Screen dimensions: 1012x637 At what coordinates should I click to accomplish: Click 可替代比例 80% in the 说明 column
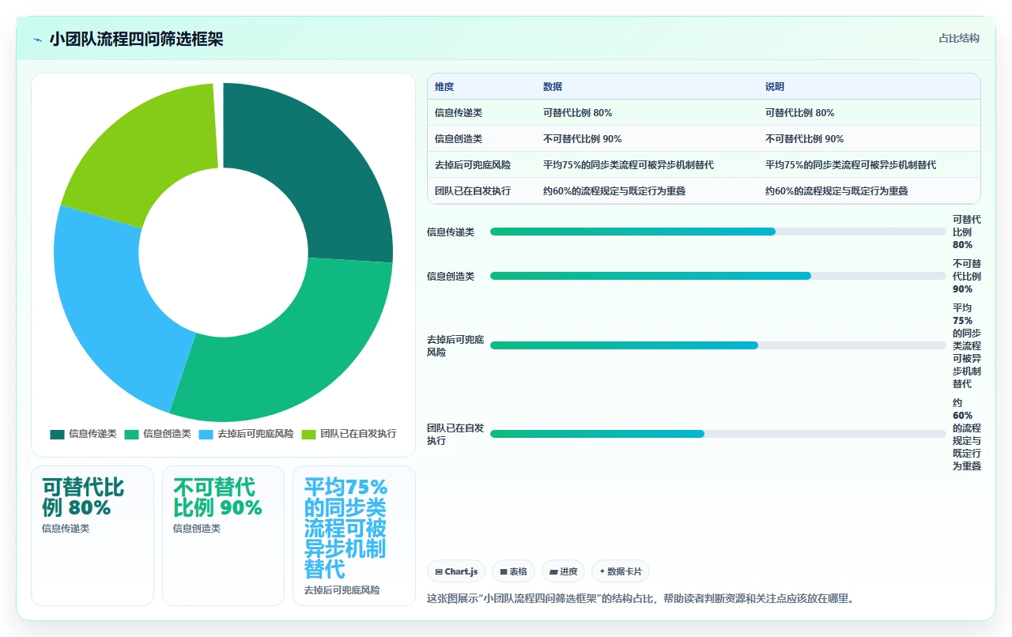pyautogui.click(x=800, y=113)
